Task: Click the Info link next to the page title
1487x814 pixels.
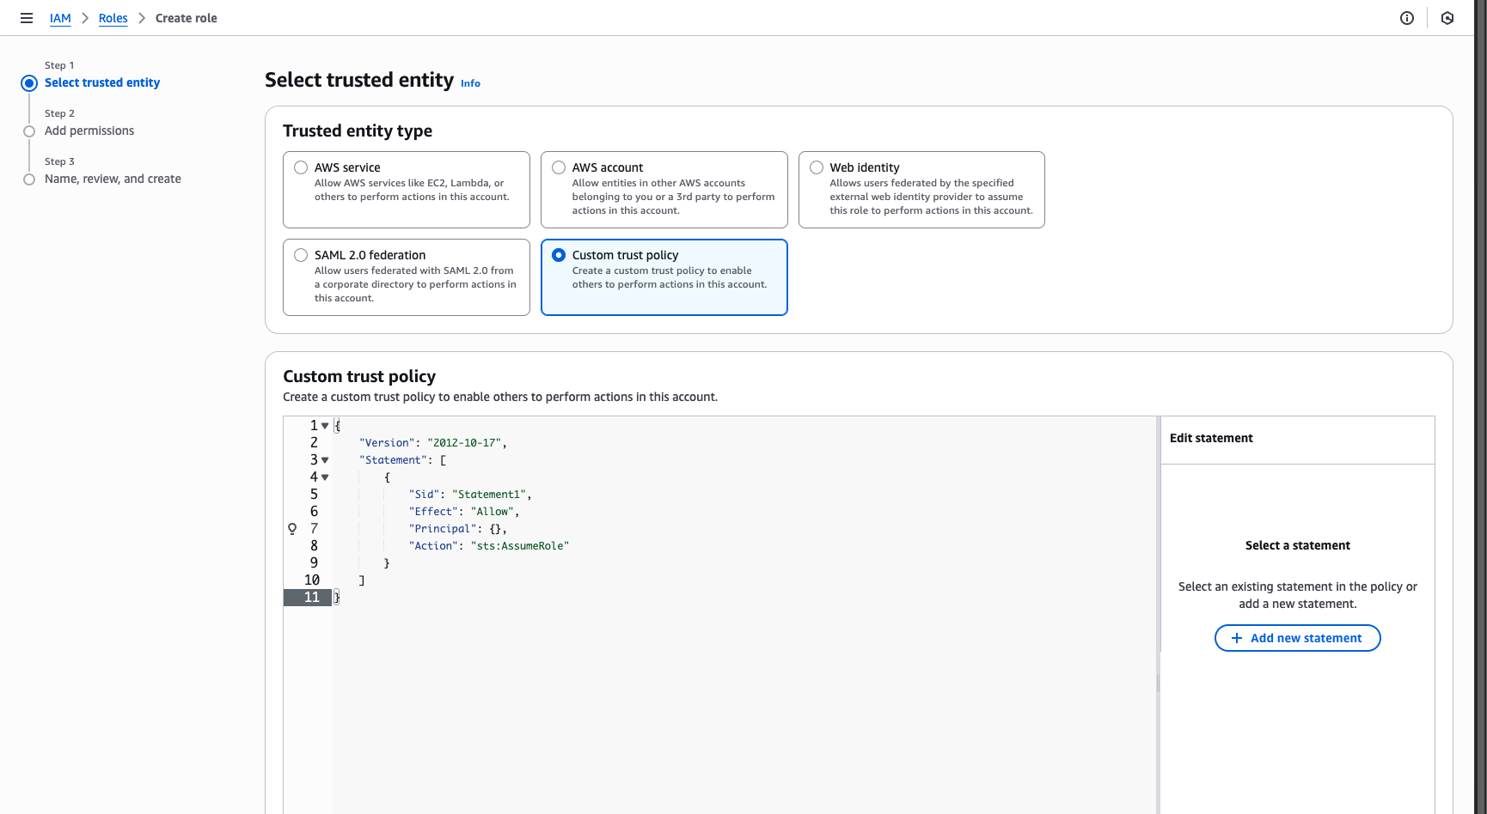Action: [x=470, y=82]
